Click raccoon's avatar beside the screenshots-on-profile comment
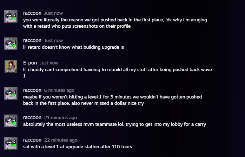 11,16
